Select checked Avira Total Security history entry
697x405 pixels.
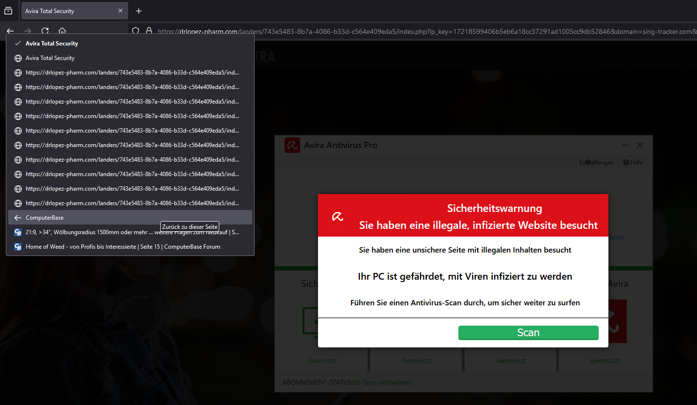pos(130,43)
